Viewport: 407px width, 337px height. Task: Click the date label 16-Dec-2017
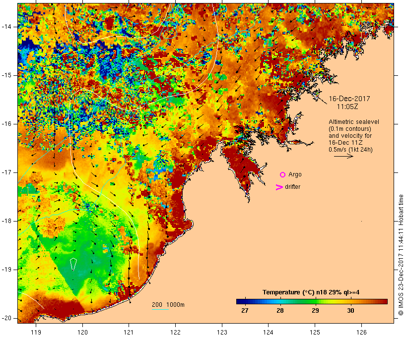tap(349, 99)
